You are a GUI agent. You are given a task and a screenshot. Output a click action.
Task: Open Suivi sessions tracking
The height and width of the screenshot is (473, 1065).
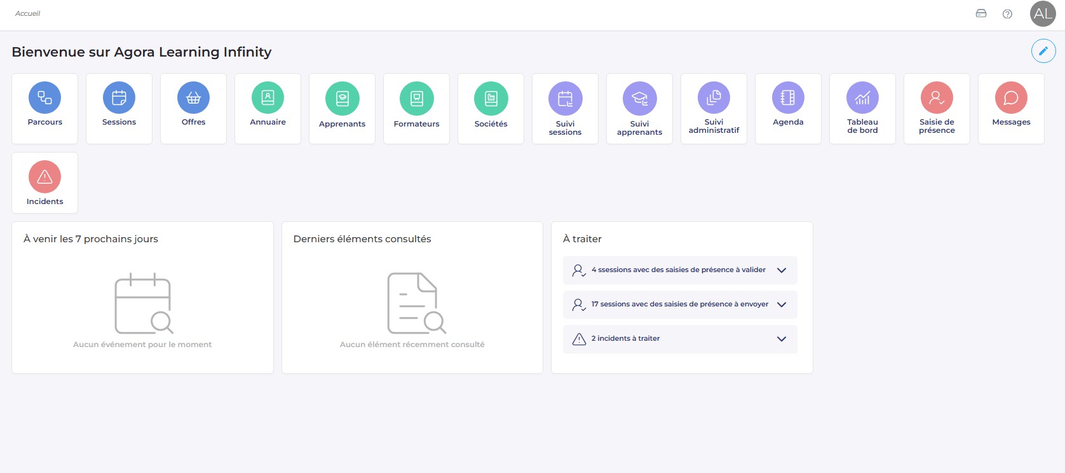click(x=565, y=108)
